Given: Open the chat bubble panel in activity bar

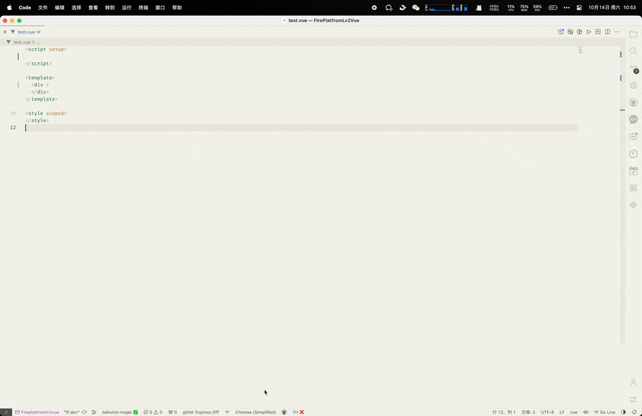Looking at the screenshot, I should click(x=633, y=120).
